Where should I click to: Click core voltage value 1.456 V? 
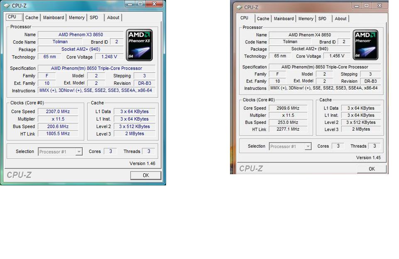[337, 56]
